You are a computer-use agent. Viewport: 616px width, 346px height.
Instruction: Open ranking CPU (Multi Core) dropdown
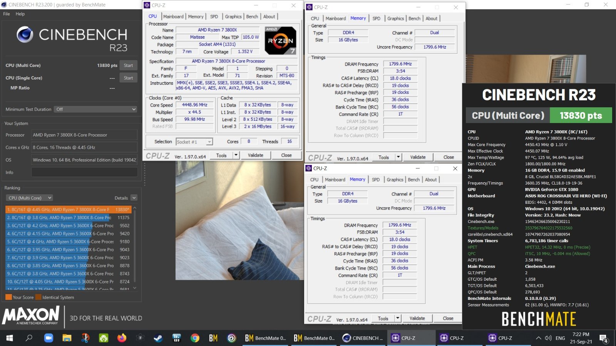(x=29, y=198)
